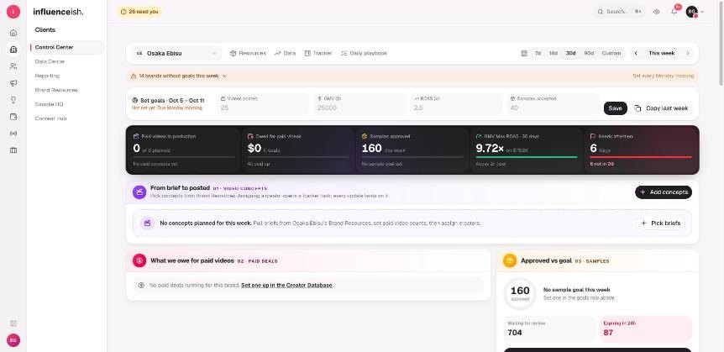Click the Add concepts button

pyautogui.click(x=664, y=192)
